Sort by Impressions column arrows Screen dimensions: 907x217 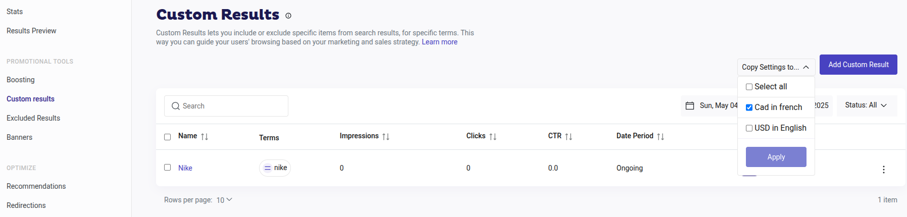coord(386,137)
